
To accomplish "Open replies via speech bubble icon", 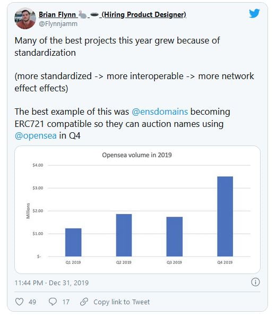I will pyautogui.click(x=53, y=302).
